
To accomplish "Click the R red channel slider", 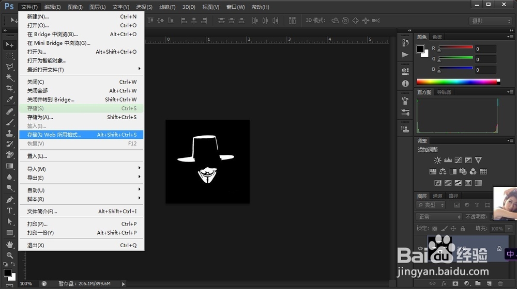I will pos(455,47).
